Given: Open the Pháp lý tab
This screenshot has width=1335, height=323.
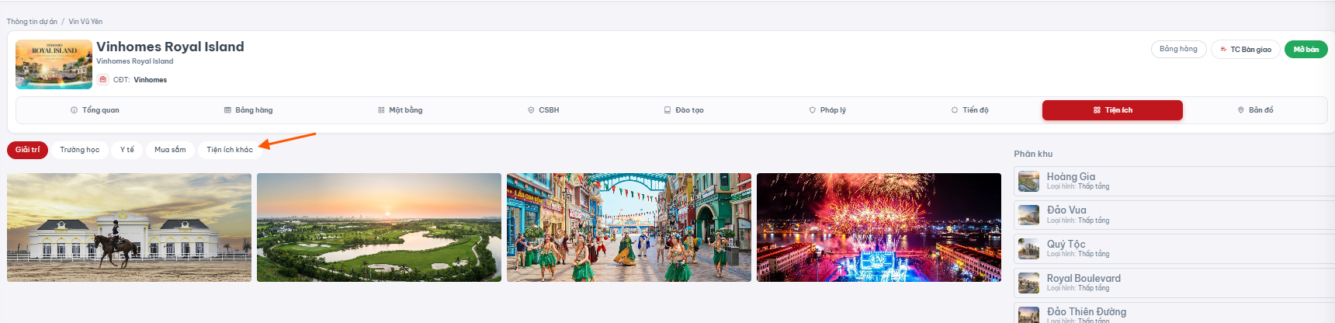Looking at the screenshot, I should tap(827, 110).
